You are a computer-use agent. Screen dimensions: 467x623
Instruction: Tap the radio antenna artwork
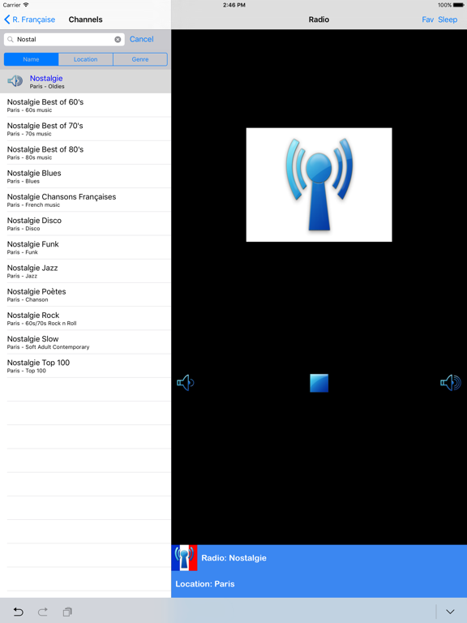point(319,185)
